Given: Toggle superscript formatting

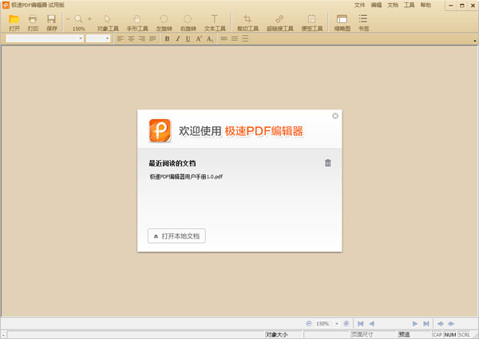Looking at the screenshot, I should pos(199,38).
